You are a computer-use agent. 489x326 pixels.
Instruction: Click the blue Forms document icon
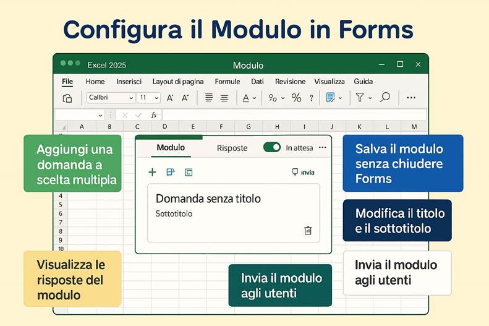coord(330,98)
